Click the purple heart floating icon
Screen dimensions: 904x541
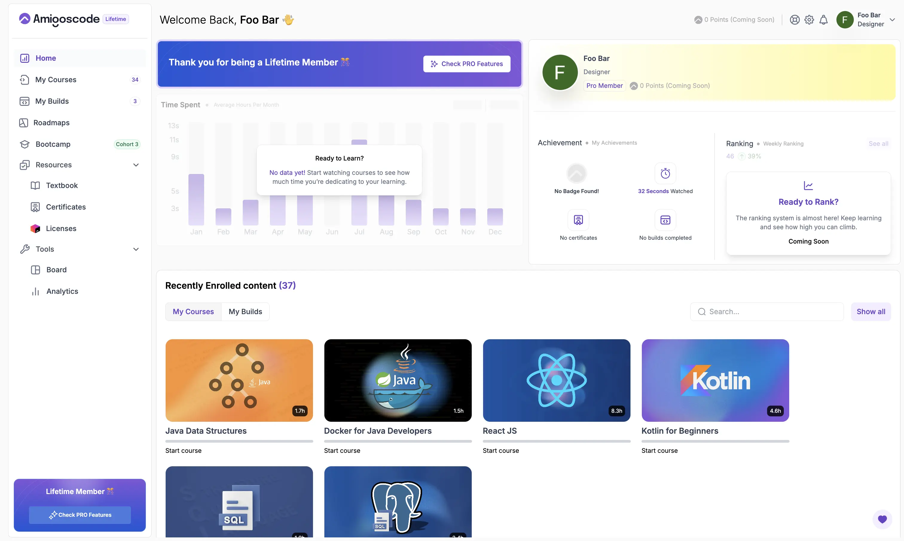[882, 519]
